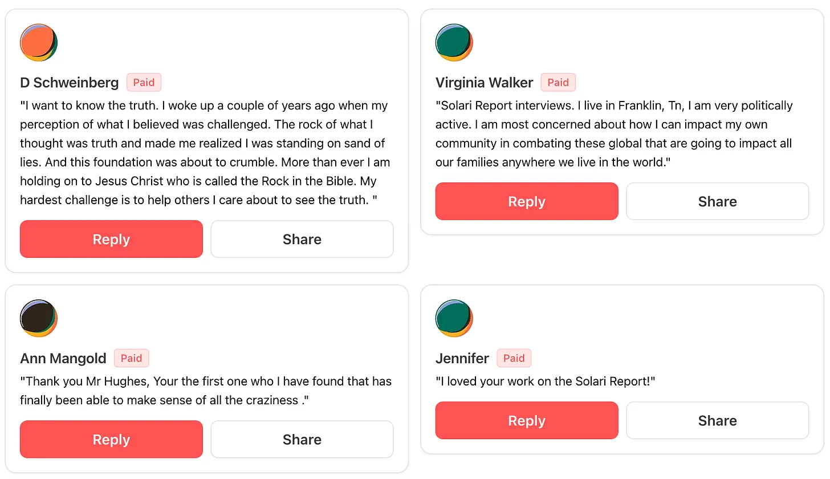
Task: Click Jennifer's green avatar icon
Action: coord(454,318)
